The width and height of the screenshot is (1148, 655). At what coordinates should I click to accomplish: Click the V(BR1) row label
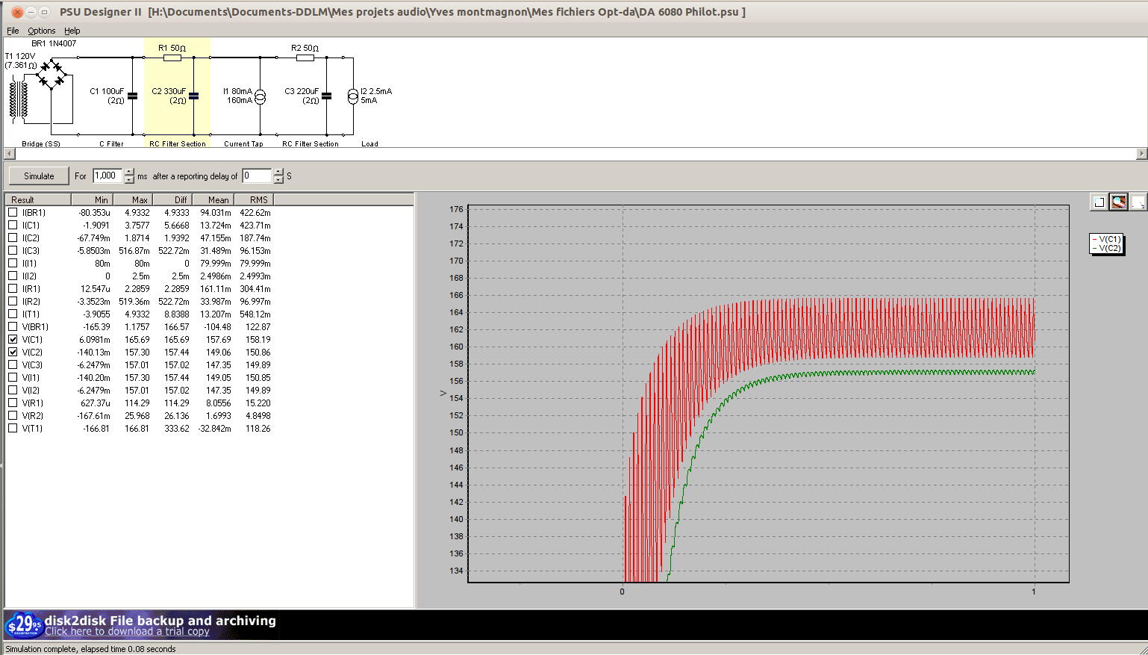coord(35,326)
